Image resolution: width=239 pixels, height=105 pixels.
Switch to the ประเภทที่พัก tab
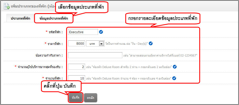point(21,18)
